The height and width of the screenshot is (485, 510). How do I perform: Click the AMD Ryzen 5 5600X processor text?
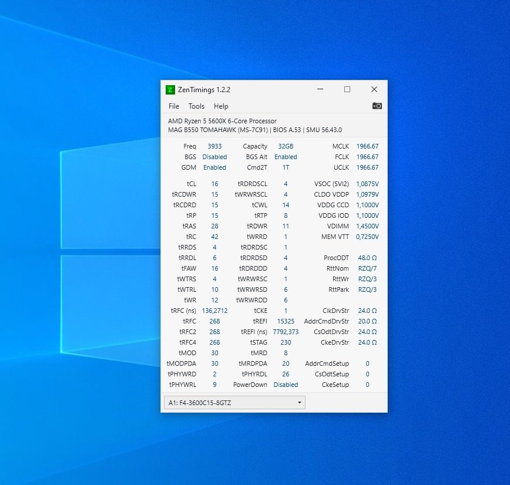tap(222, 121)
